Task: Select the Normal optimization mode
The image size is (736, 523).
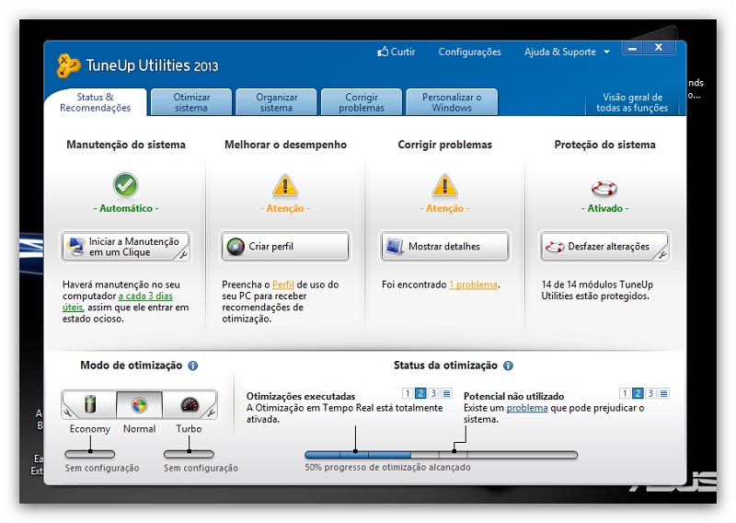Action: (x=139, y=404)
